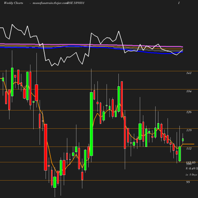The height and width of the screenshot is (198, 198).
Task: Click the "V: 0.49 X" volume text
Action: (192, 168)
